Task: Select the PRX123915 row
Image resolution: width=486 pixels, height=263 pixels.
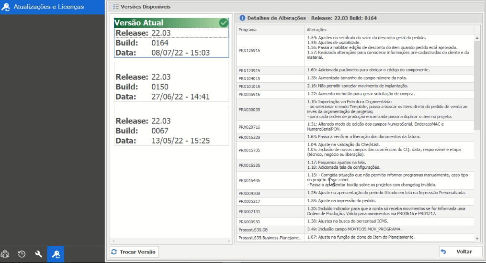Action: (355, 71)
